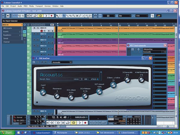Screen dimensions: 180x135
Task: Toggle Autoscroll button in toolbar
Action: [95, 16]
